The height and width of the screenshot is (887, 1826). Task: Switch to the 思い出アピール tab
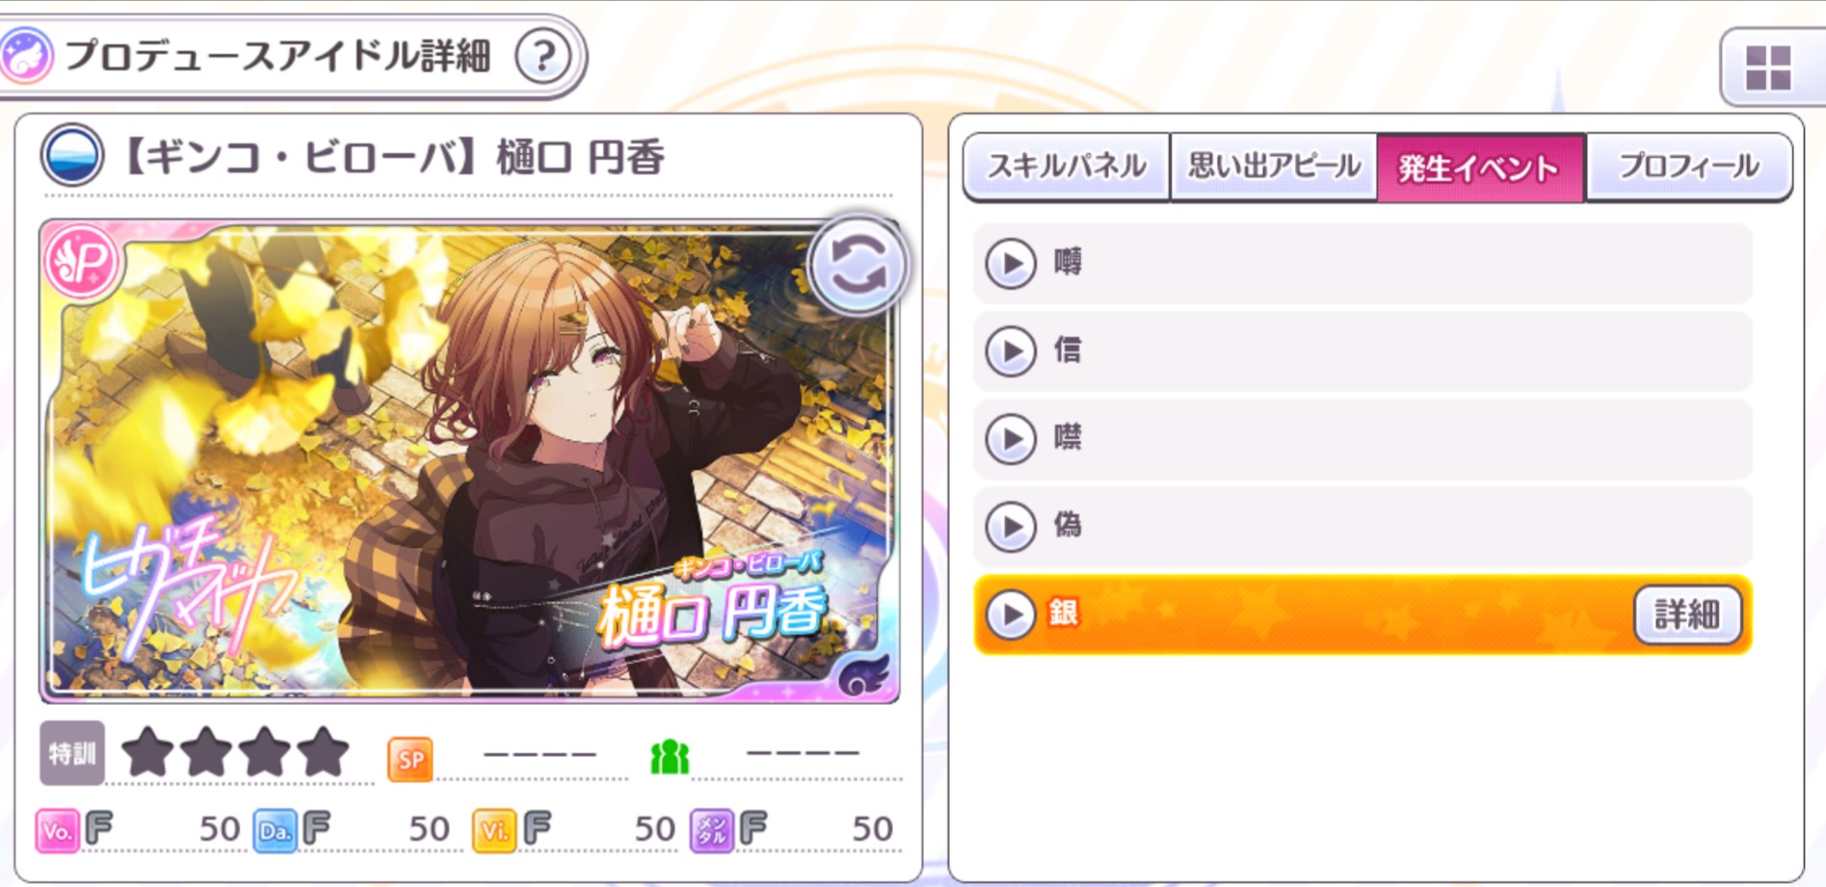1274,168
